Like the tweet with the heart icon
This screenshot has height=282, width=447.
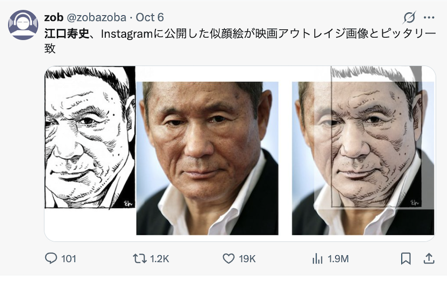point(228,258)
